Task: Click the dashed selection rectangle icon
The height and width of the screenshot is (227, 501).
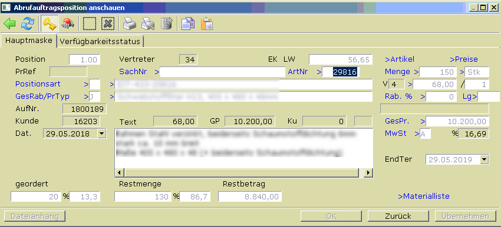Action: [90, 24]
